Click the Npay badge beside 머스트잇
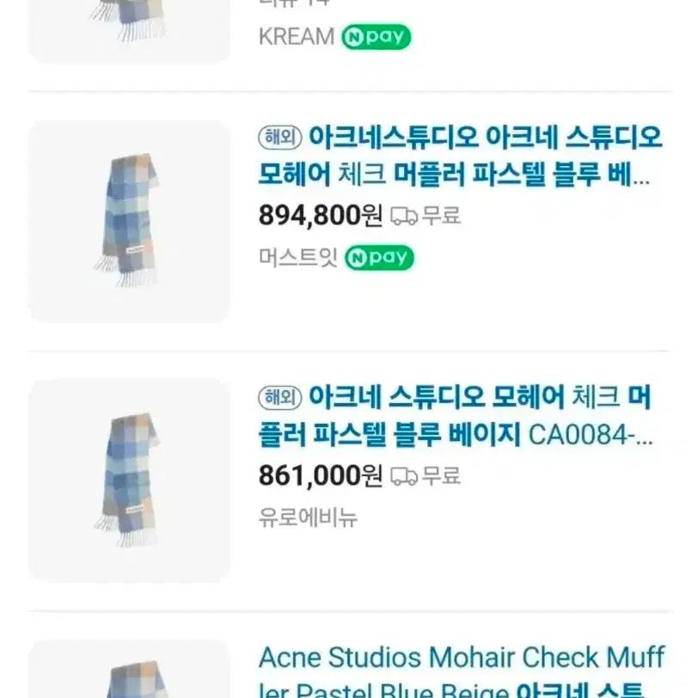This screenshot has width=698, height=698. click(378, 258)
